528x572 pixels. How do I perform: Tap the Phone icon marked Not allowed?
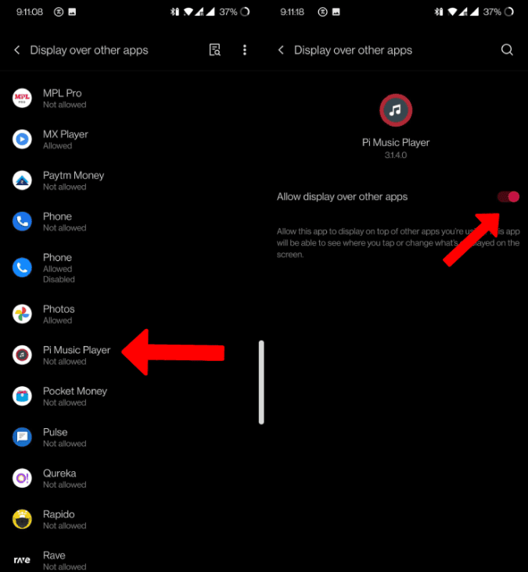click(x=22, y=221)
